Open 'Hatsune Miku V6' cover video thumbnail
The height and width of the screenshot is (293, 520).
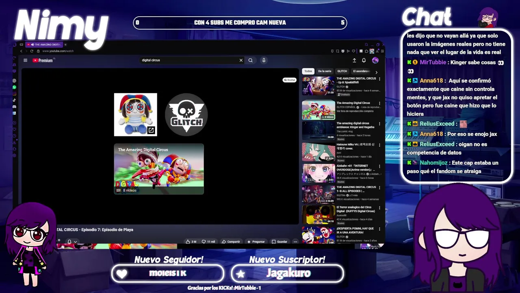318,152
